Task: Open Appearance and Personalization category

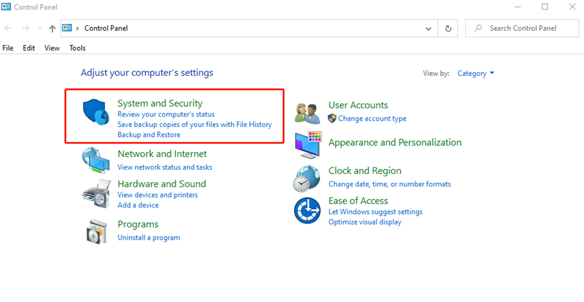Action: click(x=395, y=143)
